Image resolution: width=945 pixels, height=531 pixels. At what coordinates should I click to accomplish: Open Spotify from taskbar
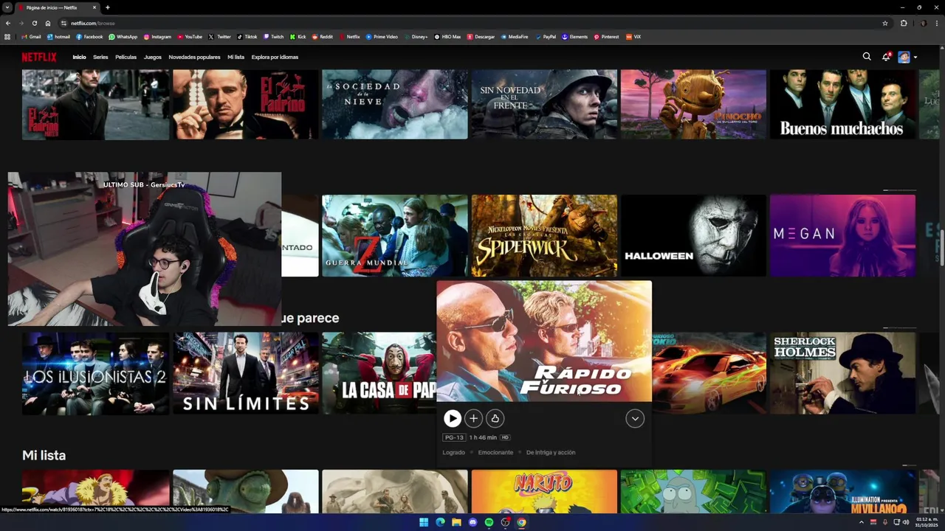[x=489, y=522]
